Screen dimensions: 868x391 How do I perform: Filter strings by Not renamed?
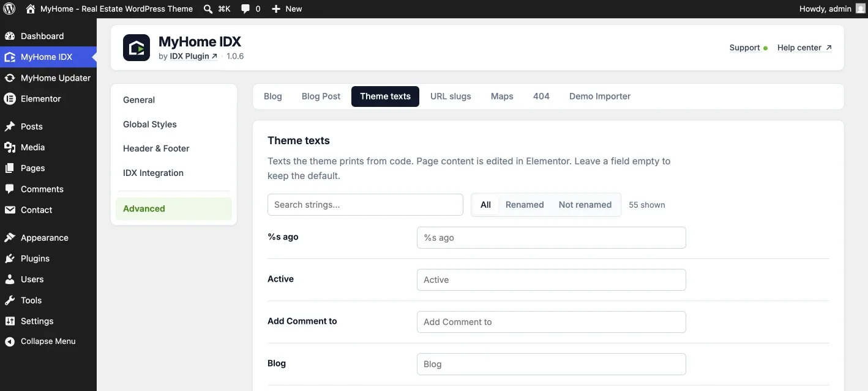click(x=585, y=205)
